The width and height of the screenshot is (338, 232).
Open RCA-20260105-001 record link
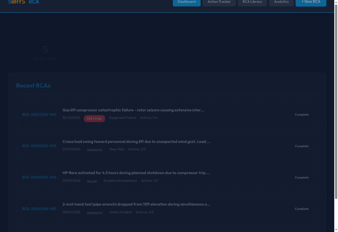(x=39, y=177)
